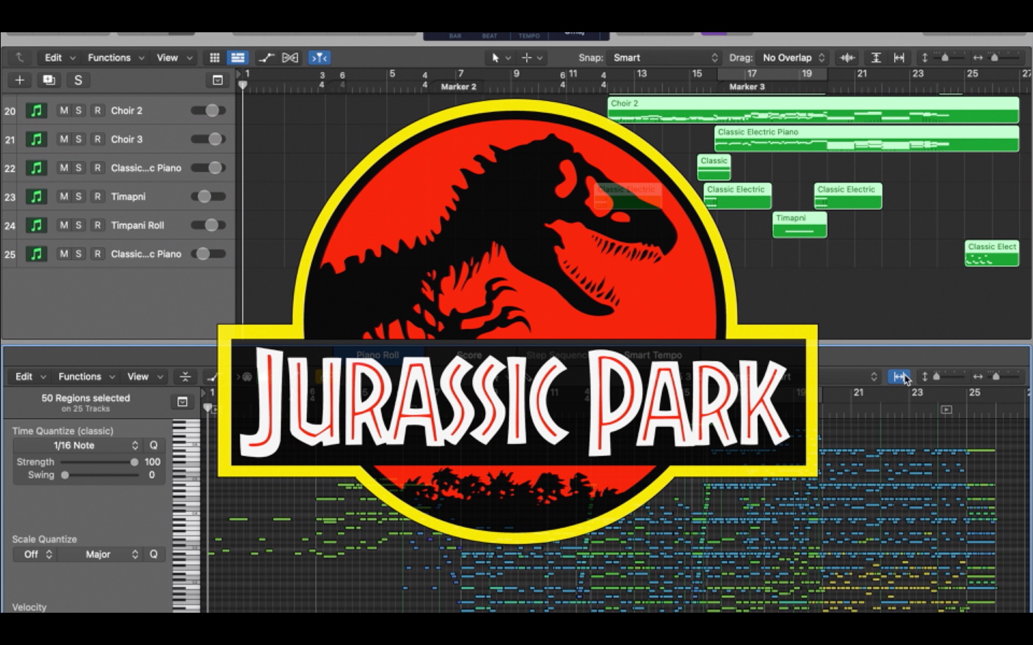
Task: Open the piano roll Edit menu
Action: 30,377
